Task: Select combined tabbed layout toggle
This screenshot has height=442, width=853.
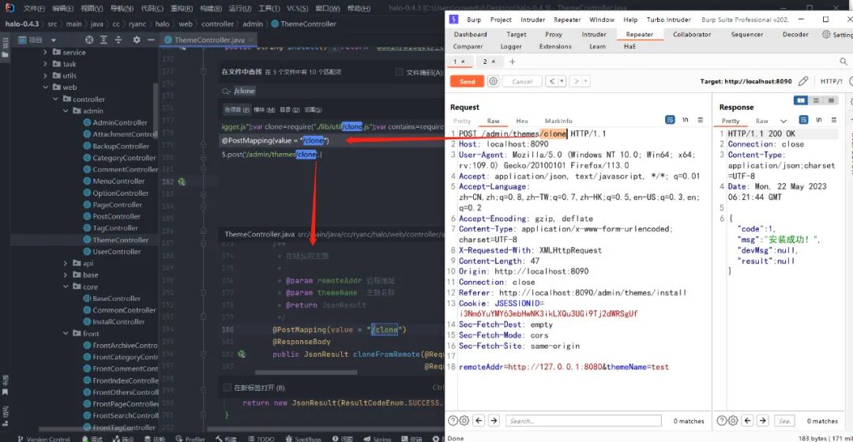Action: tap(831, 100)
